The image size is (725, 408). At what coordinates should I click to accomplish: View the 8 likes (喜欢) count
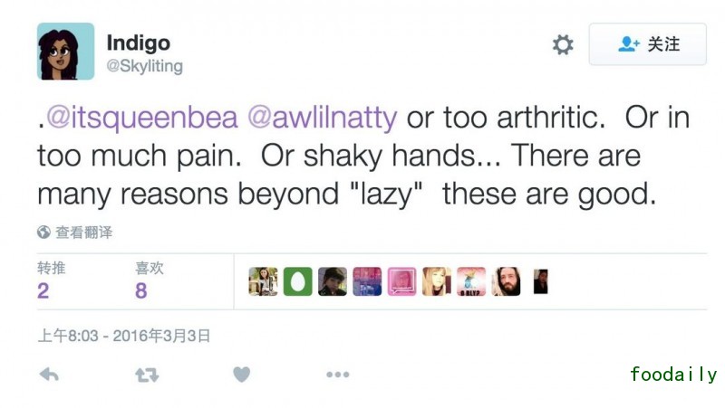pyautogui.click(x=140, y=290)
